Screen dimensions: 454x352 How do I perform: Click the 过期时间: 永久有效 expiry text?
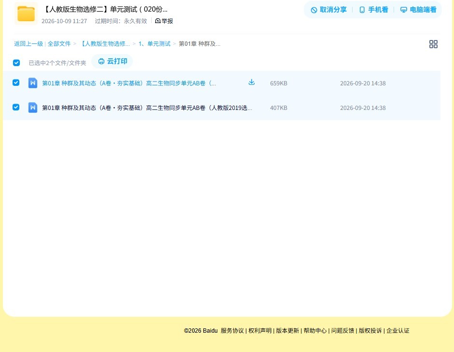(121, 21)
